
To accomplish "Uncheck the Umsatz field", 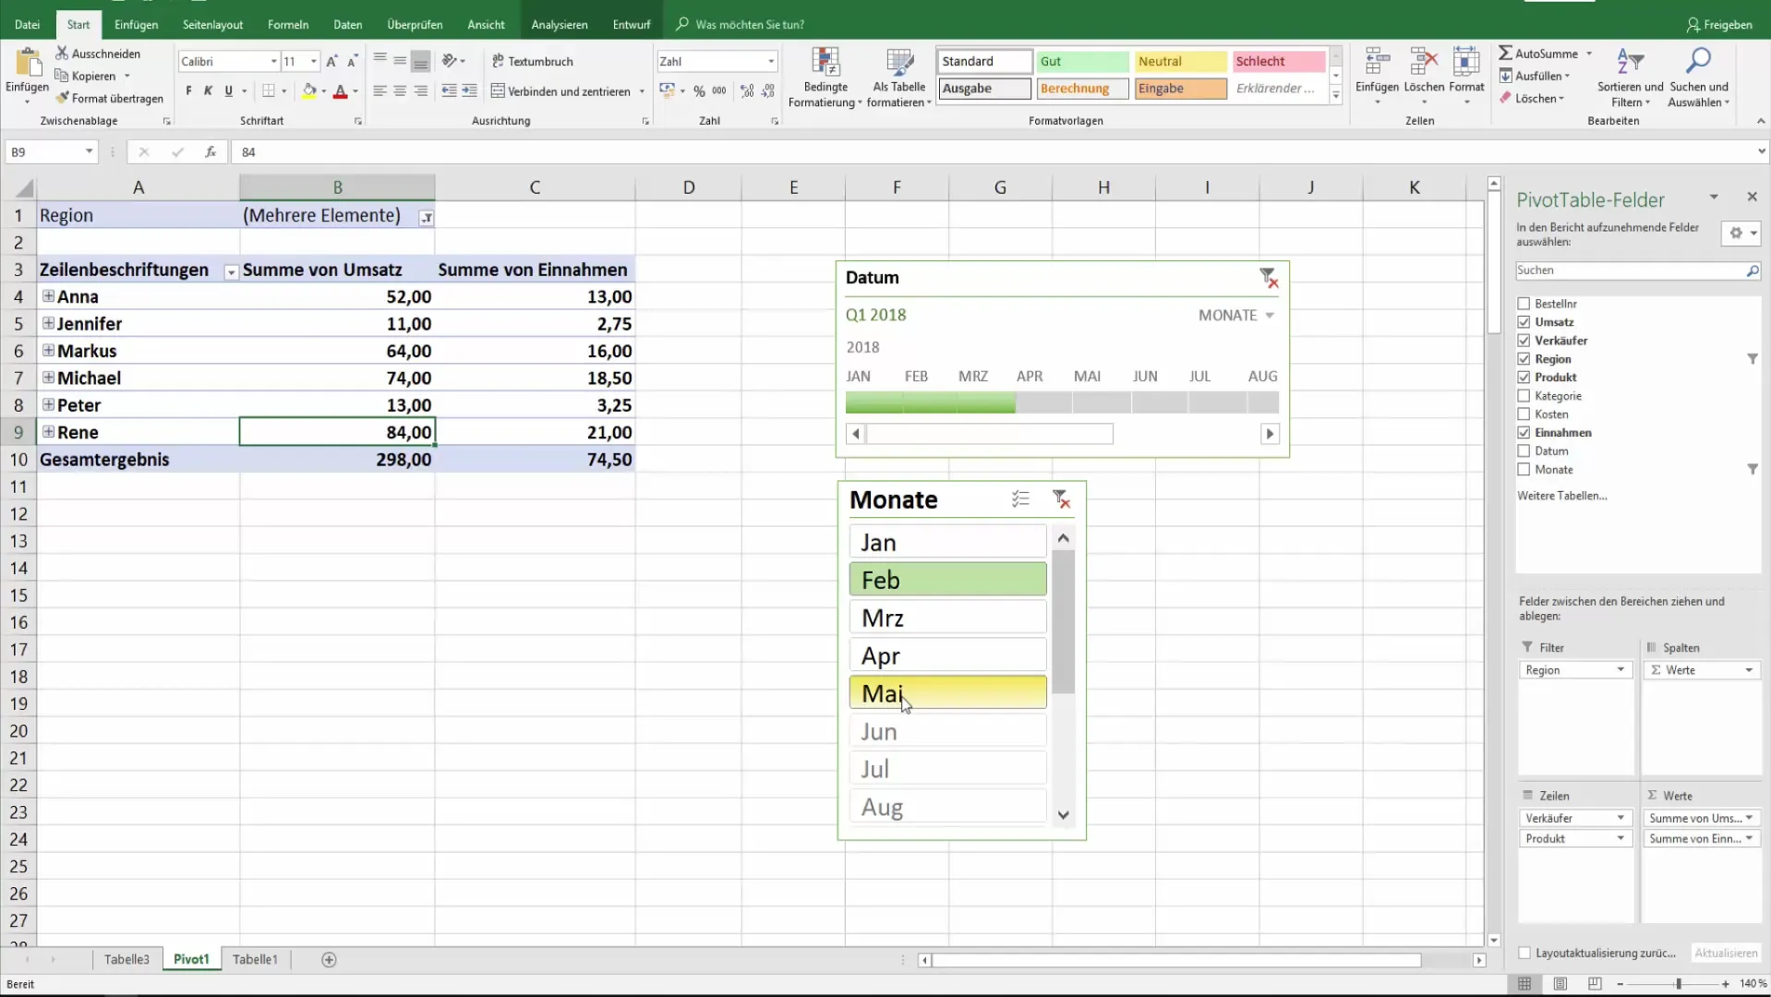I will tap(1524, 322).
